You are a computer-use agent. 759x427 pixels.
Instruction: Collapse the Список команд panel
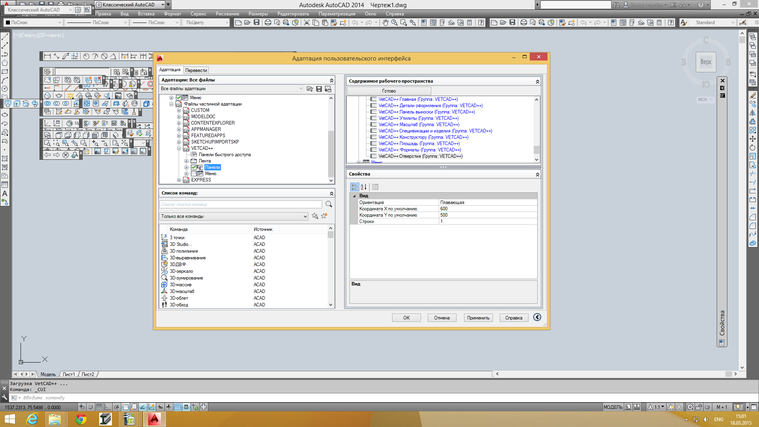[x=332, y=193]
